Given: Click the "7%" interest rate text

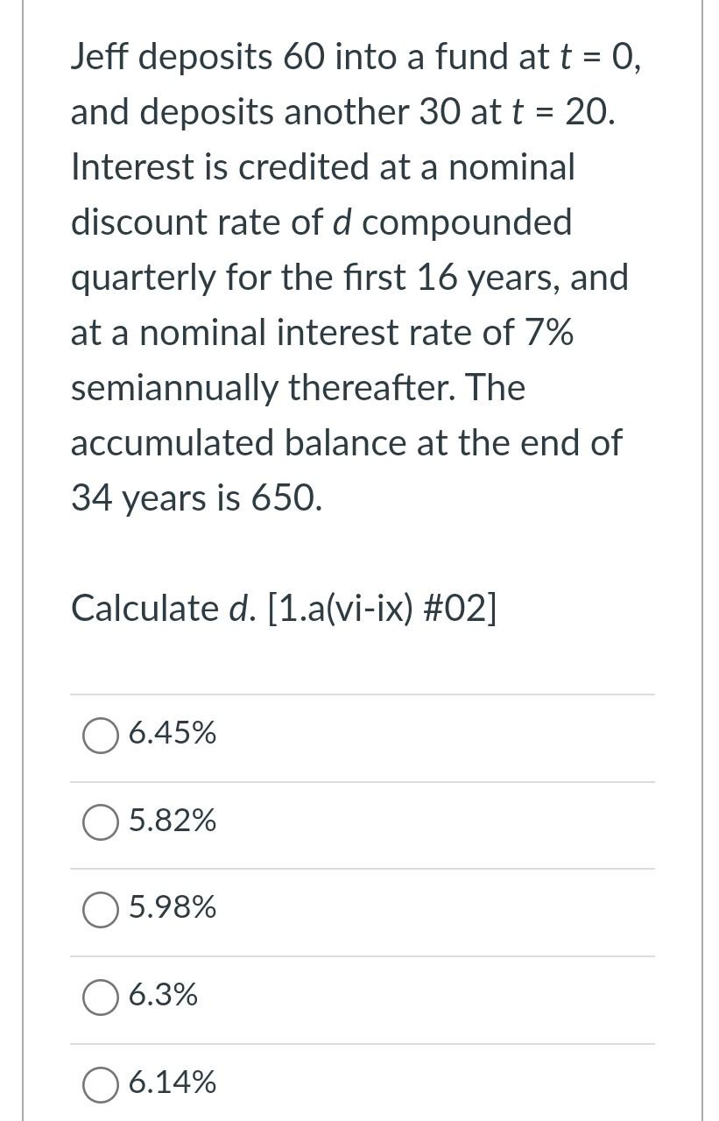Looking at the screenshot, I should (x=549, y=333).
